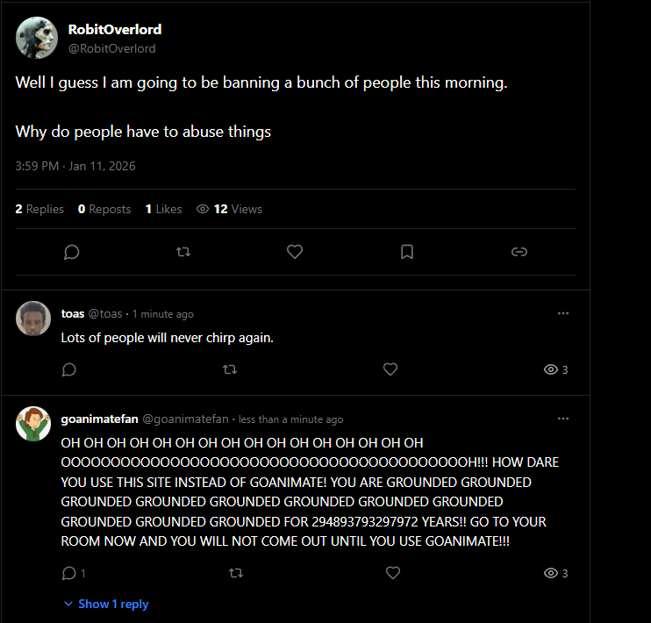The width and height of the screenshot is (651, 623).
Task: Repost goanimatefan's comment
Action: 235,573
